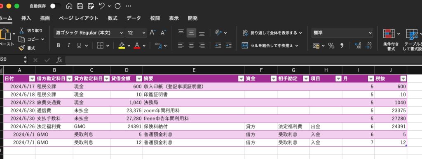Decrease font size with small A
422x159 pixels.
(163, 33)
